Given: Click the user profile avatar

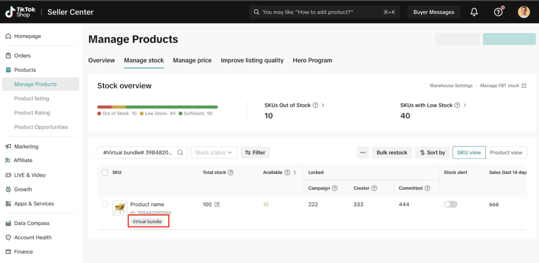Looking at the screenshot, I should (523, 12).
